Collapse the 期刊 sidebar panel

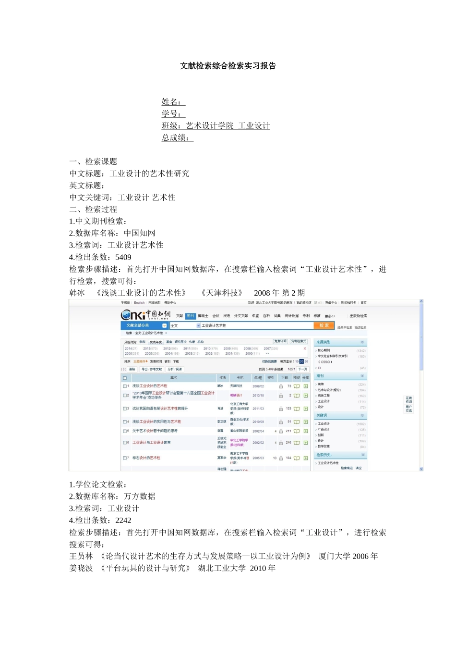[x=362, y=376]
